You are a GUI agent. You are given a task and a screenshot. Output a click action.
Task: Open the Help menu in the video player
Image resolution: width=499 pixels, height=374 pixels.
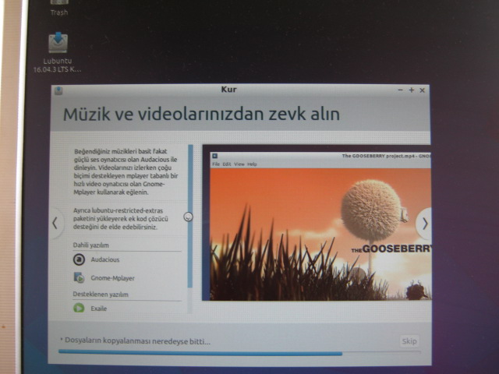pos(252,164)
